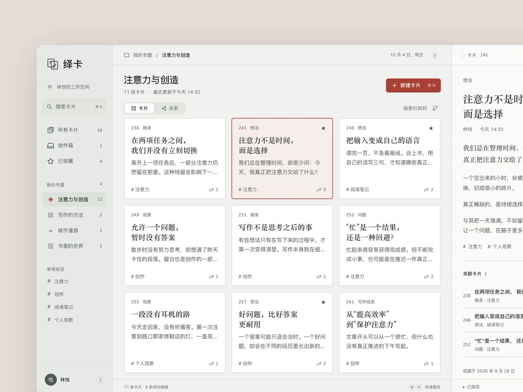
Task: Open the 所有卡片 stacked cards icon
Action: click(50, 130)
